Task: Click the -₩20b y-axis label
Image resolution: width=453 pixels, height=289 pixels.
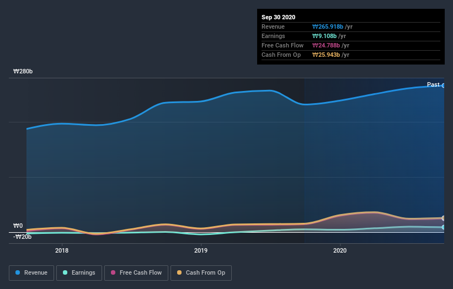Action: 22,237
